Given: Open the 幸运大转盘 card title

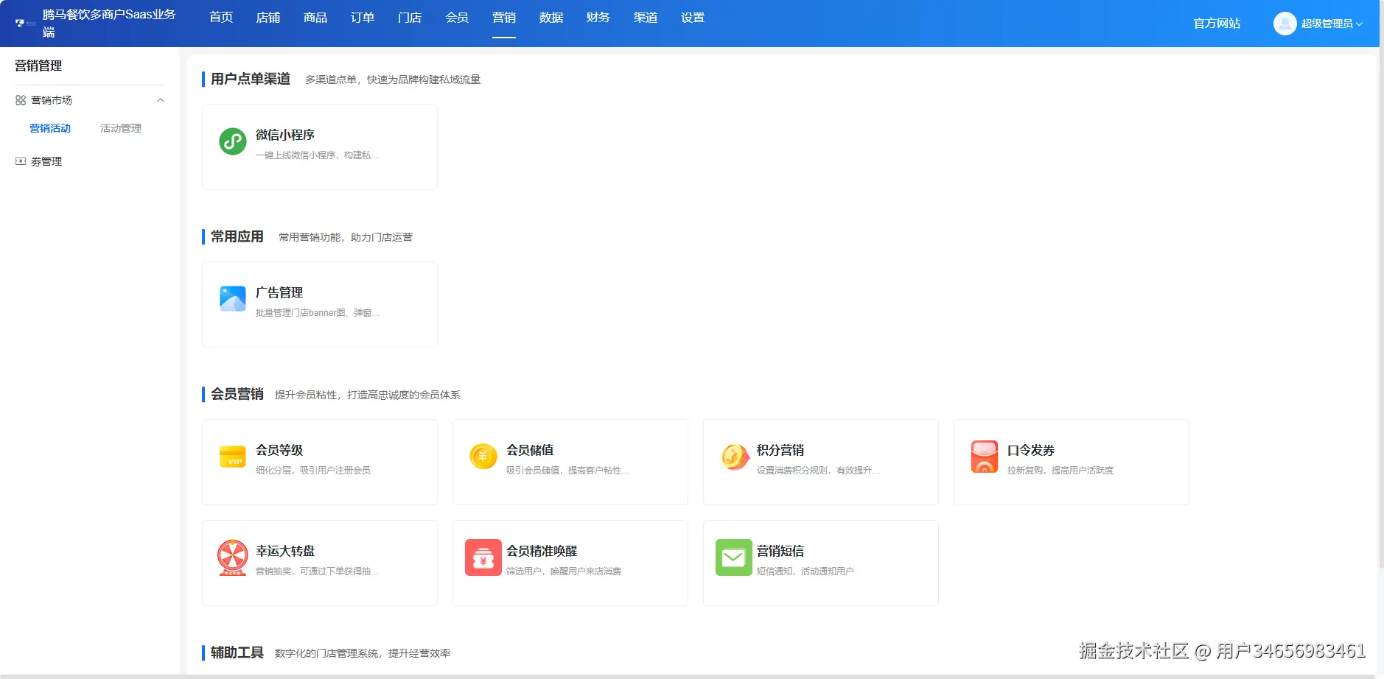Looking at the screenshot, I should click(x=285, y=551).
